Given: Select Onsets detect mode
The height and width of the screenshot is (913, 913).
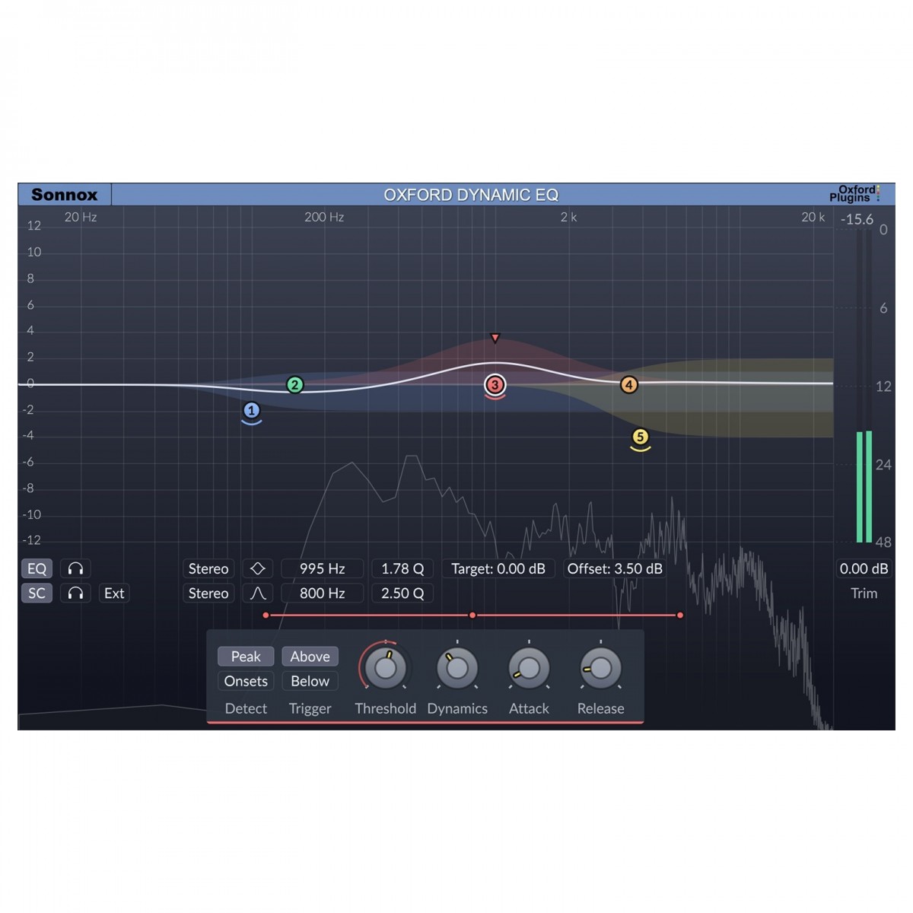Looking at the screenshot, I should coord(246,681).
